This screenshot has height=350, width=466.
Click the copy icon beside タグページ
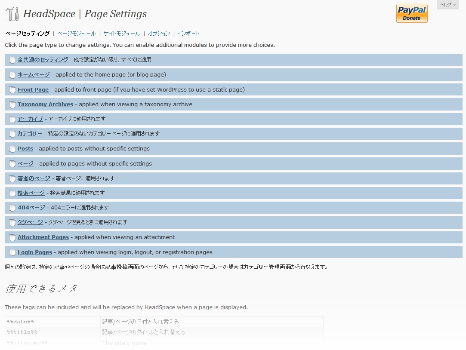point(12,222)
